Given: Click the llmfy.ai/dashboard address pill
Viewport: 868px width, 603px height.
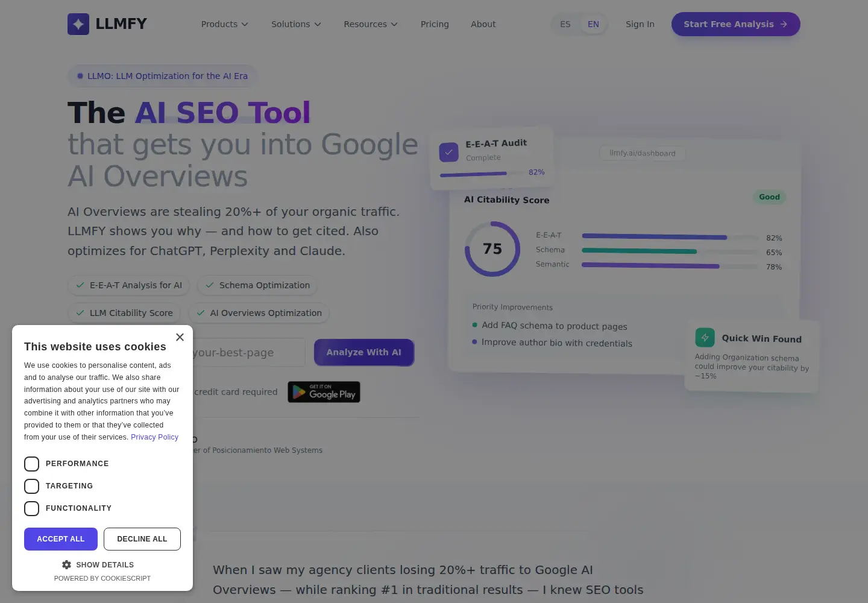Looking at the screenshot, I should (x=643, y=153).
